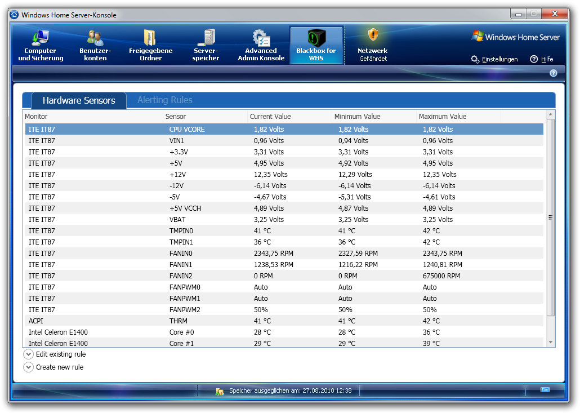Select the FANIN1 sensor row

284,265
